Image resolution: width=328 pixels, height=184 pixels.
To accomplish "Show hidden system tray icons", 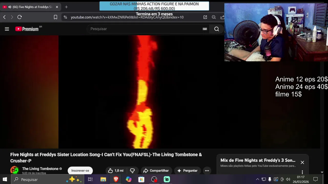I will [x=258, y=179].
